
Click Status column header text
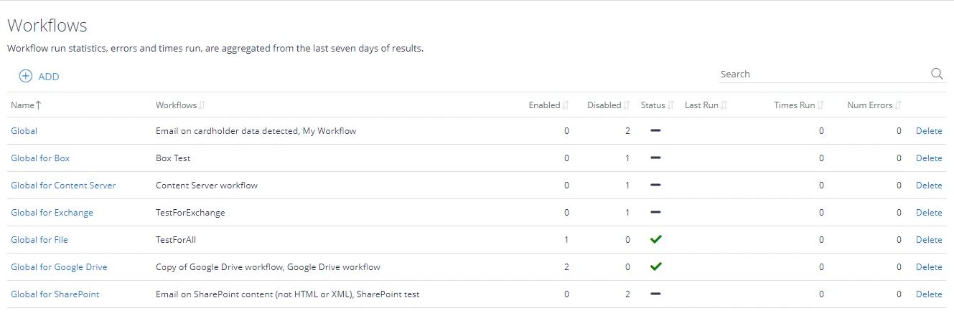(653, 105)
